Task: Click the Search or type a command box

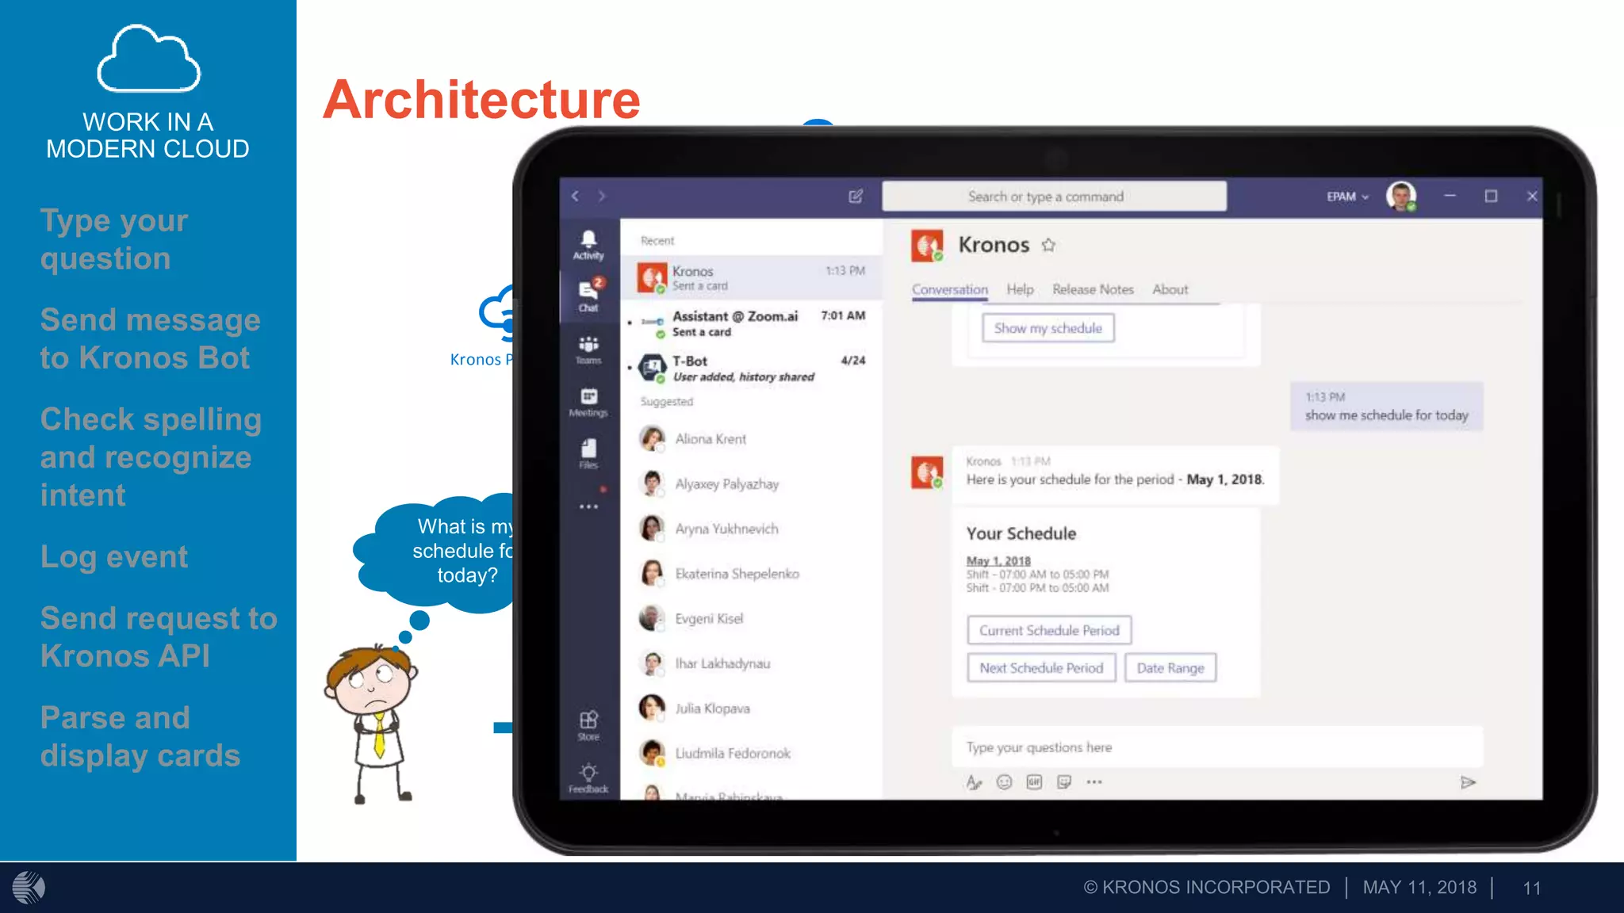Action: tap(1054, 196)
